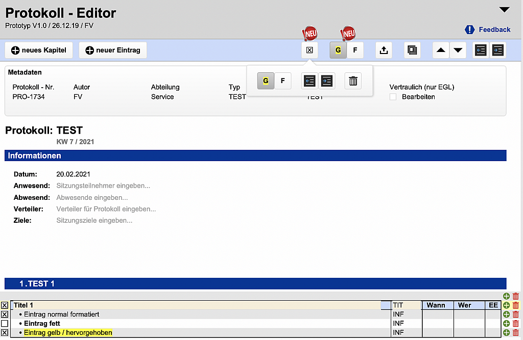The width and height of the screenshot is (523, 340).
Task: Move entry down with the down arrow
Action: tap(458, 50)
